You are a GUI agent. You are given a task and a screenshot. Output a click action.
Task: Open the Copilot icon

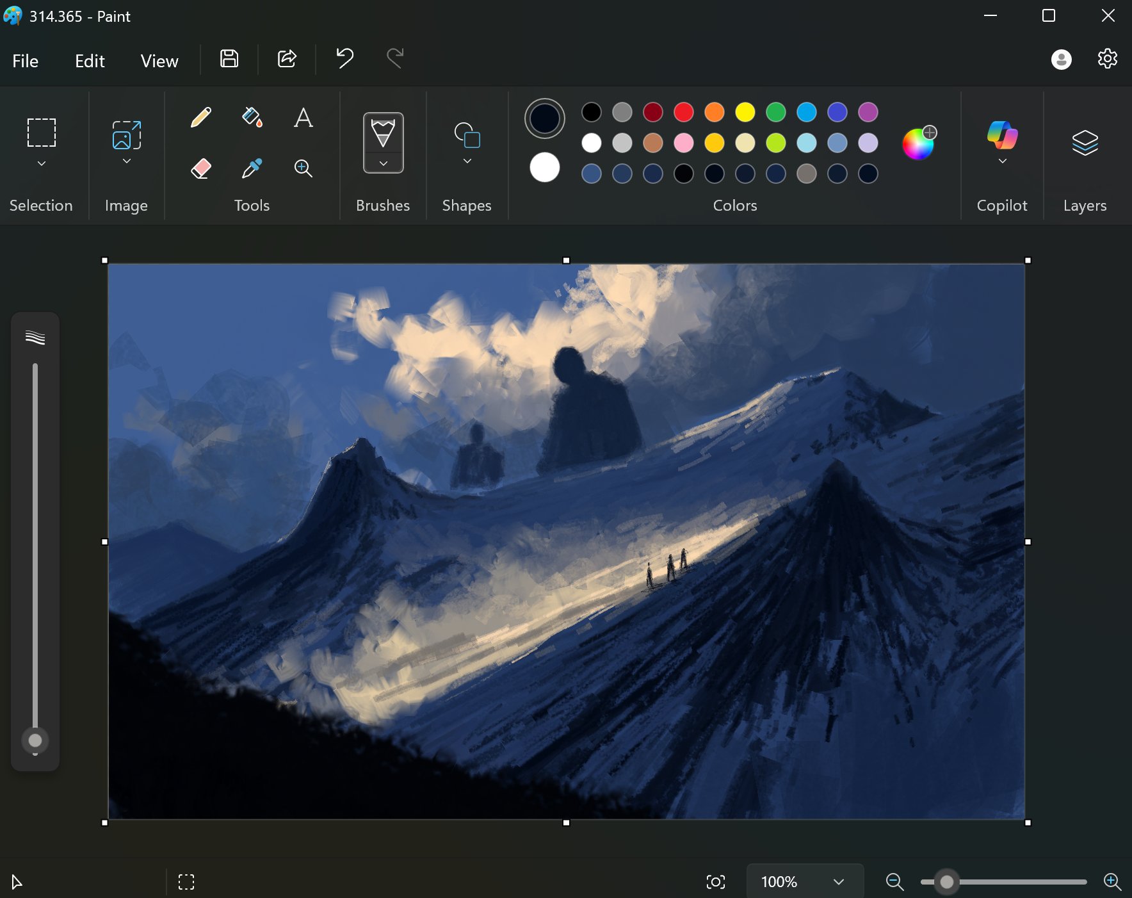[x=1003, y=135]
